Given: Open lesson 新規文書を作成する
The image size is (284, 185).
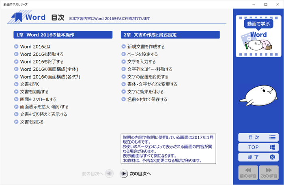Looking at the screenshot, I should click(146, 47).
